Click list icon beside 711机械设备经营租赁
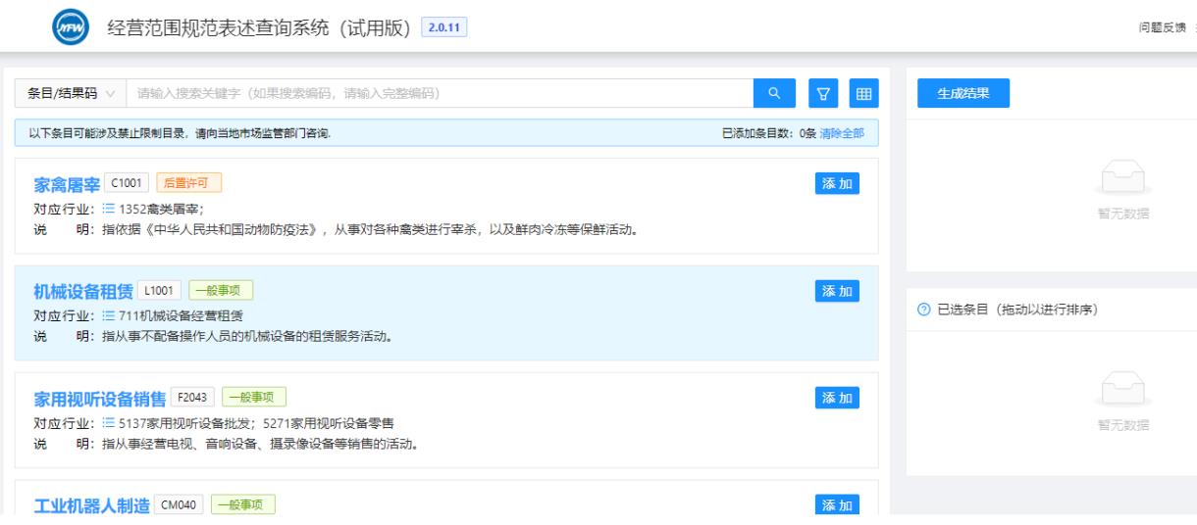This screenshot has width=1197, height=525. click(x=109, y=315)
